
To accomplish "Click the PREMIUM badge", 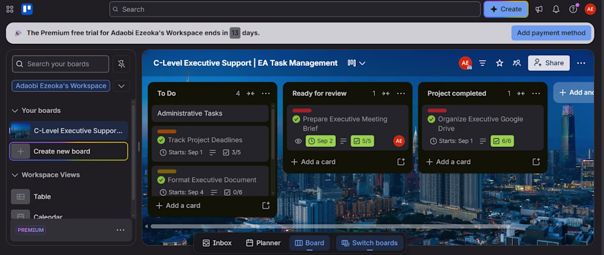I will tap(31, 230).
